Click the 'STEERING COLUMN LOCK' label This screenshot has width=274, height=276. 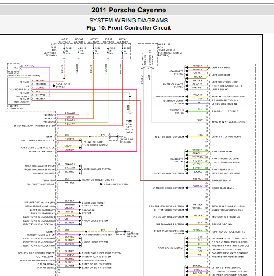(15, 107)
